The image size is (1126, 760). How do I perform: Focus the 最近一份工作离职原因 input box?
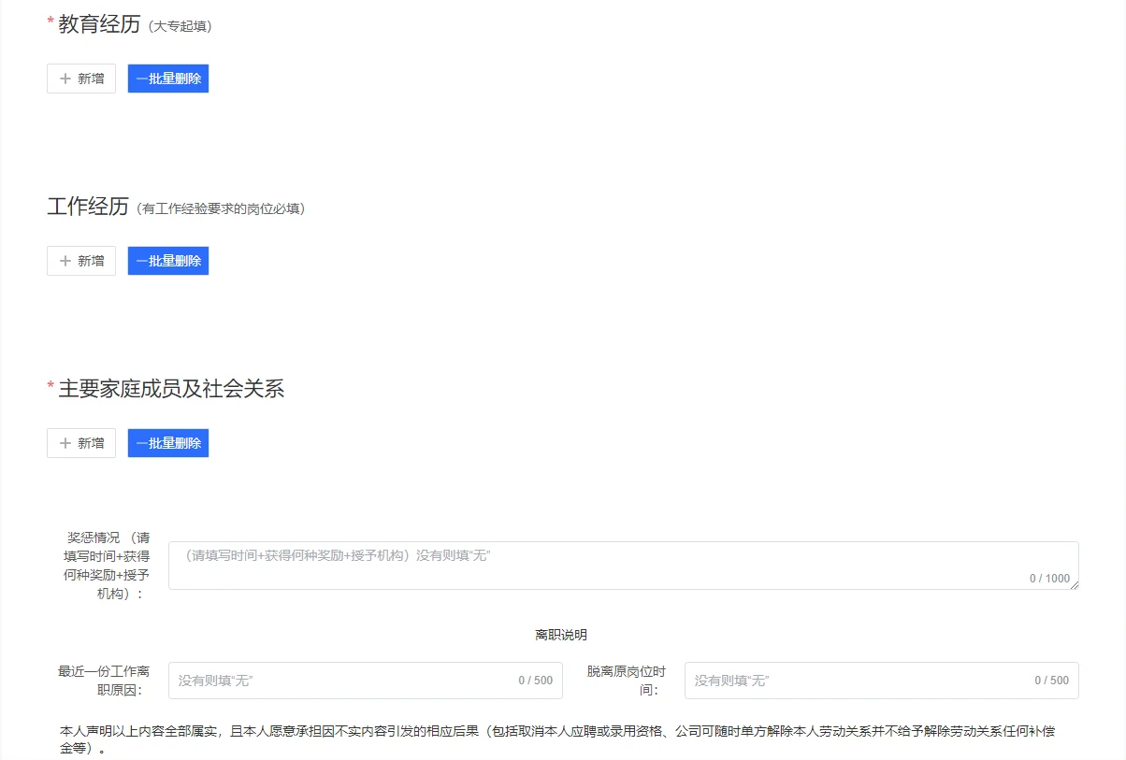tap(355, 680)
